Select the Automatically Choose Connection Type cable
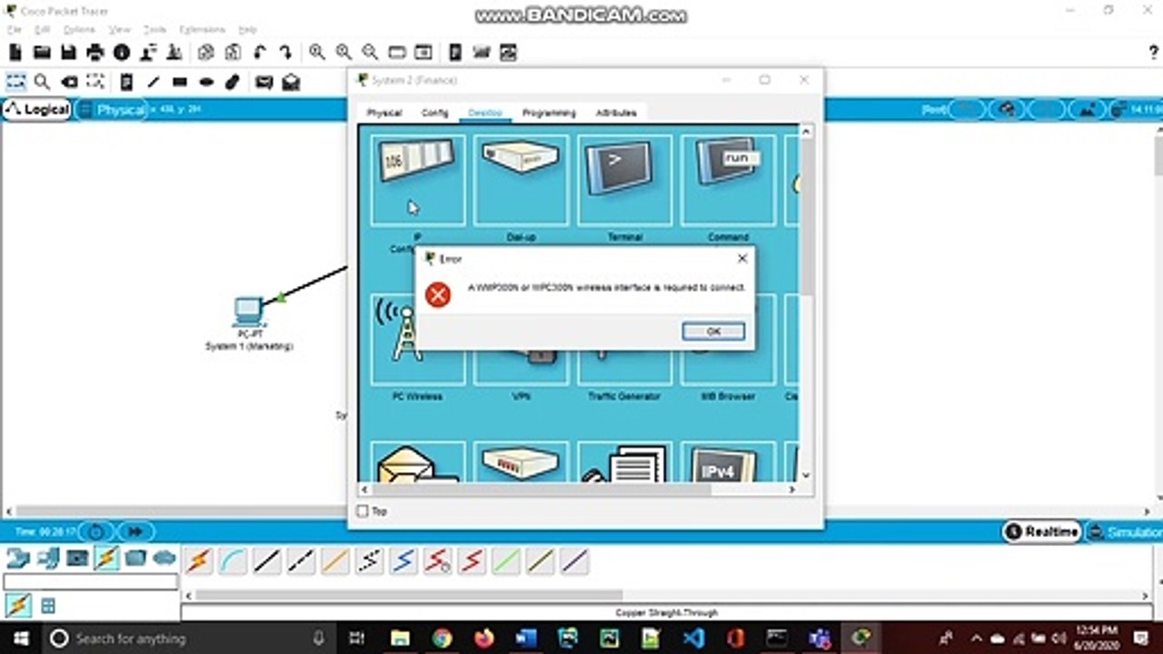This screenshot has height=654, width=1163. pyautogui.click(x=199, y=561)
